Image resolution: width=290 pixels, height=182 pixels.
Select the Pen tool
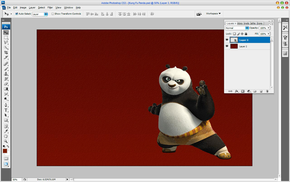click(x=6, y=105)
